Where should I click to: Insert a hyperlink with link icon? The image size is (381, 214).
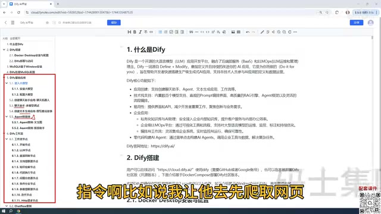click(151, 32)
